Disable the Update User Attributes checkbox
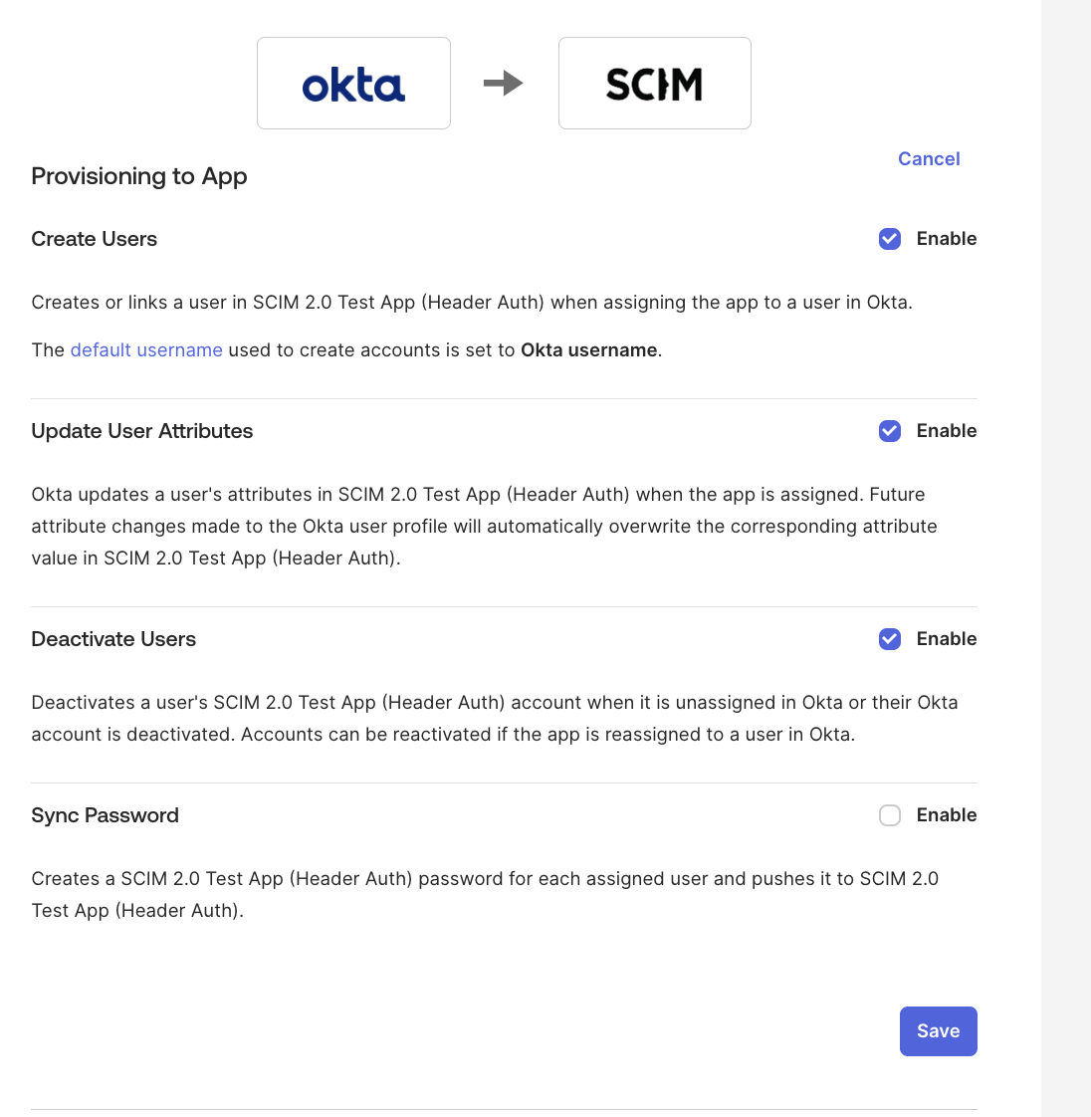 890,431
